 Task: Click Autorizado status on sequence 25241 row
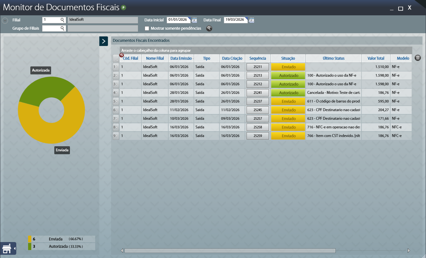[x=288, y=93]
